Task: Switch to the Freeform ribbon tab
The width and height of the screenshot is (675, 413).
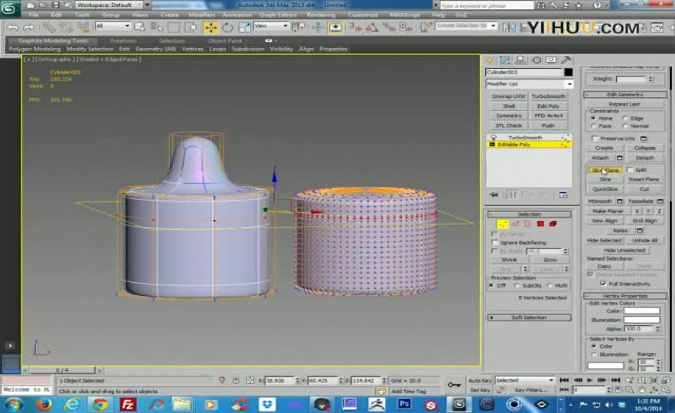Action: click(123, 41)
